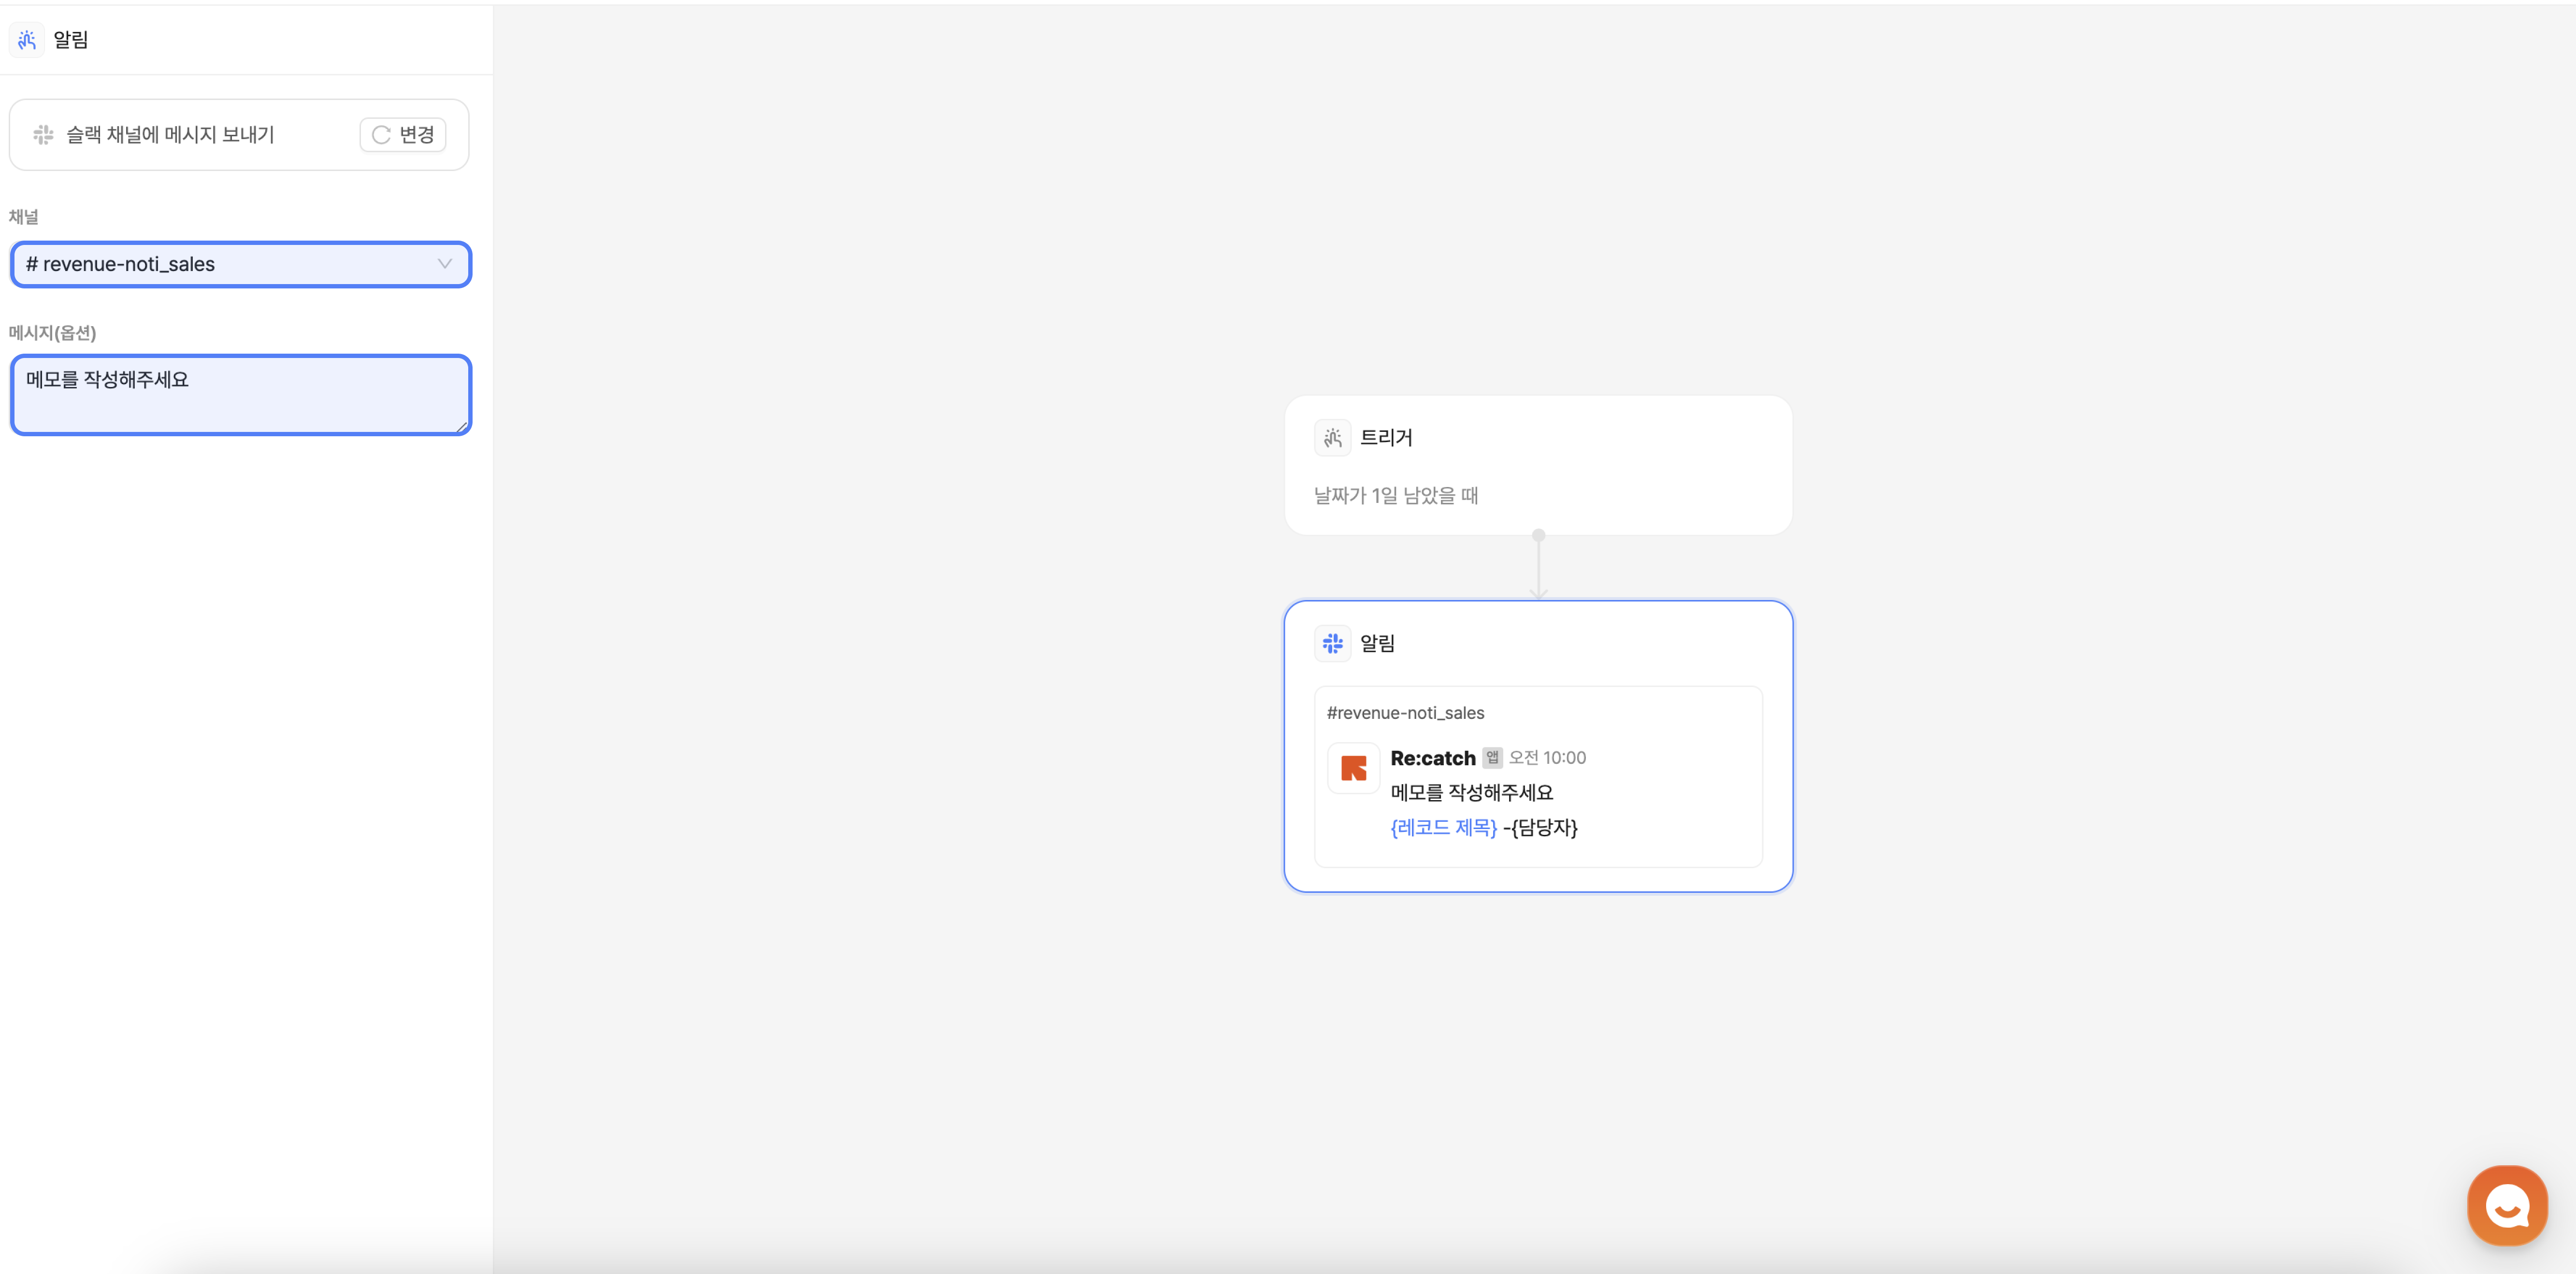Click the #revenue-noti_sales label in preview
This screenshot has height=1274, width=2576.
[1405, 713]
